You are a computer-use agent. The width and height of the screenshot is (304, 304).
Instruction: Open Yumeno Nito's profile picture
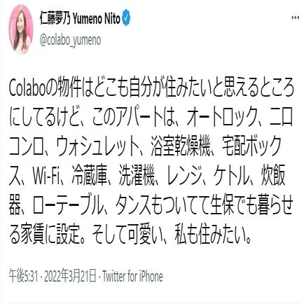coord(21,29)
